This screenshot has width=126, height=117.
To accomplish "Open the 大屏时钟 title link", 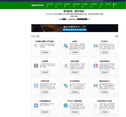I will click(x=45, y=61).
